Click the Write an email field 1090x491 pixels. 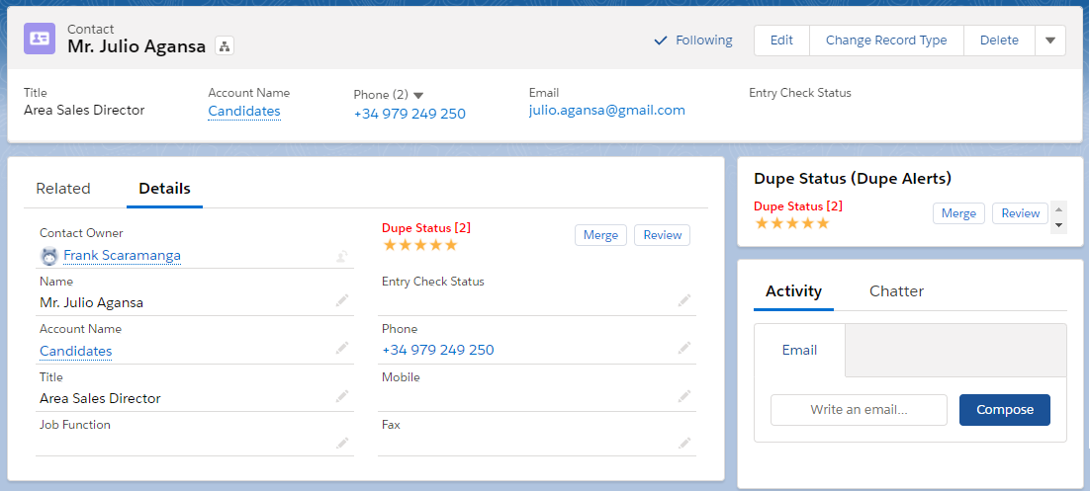pyautogui.click(x=859, y=410)
